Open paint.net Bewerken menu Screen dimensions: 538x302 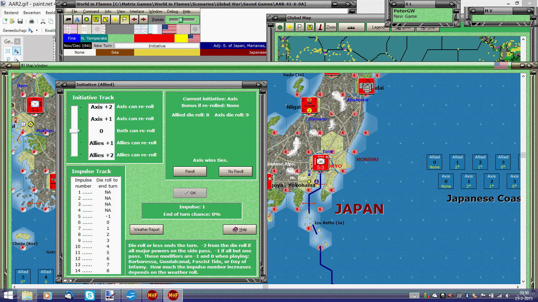point(32,13)
